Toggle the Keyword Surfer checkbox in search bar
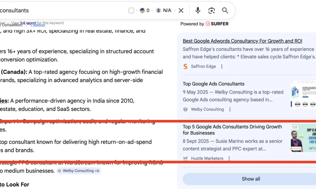The height and width of the screenshot is (189, 316). point(131,10)
